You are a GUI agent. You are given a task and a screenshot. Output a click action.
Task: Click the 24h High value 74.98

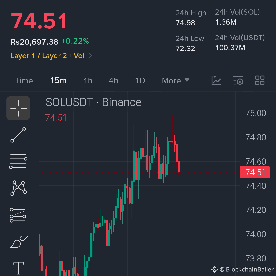point(185,23)
